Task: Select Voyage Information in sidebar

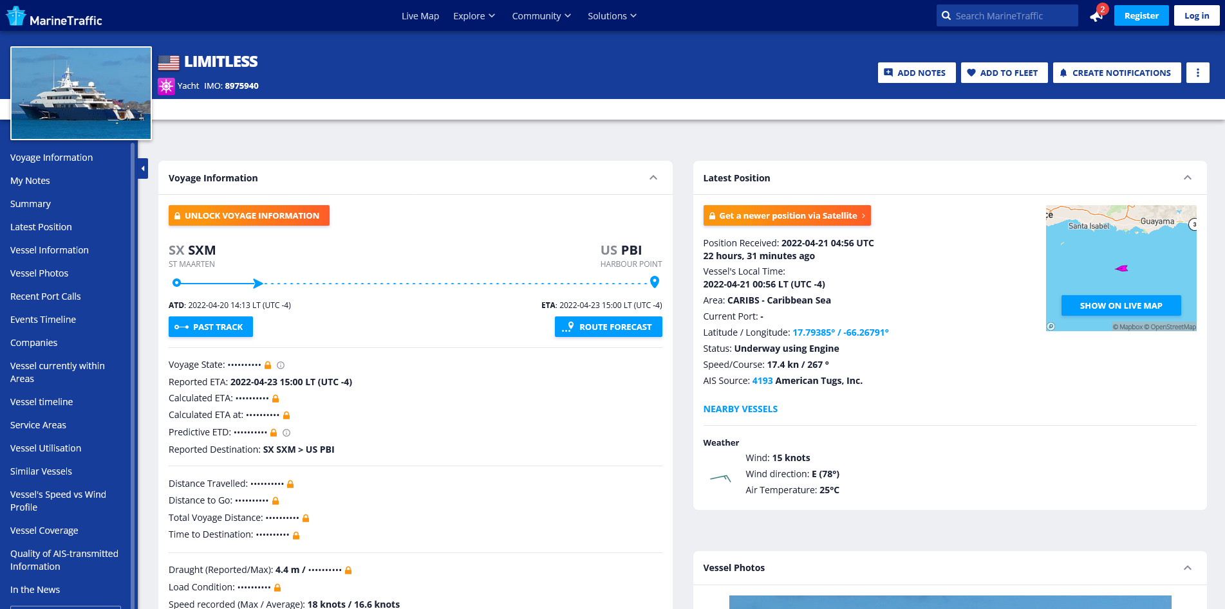Action: (x=51, y=158)
